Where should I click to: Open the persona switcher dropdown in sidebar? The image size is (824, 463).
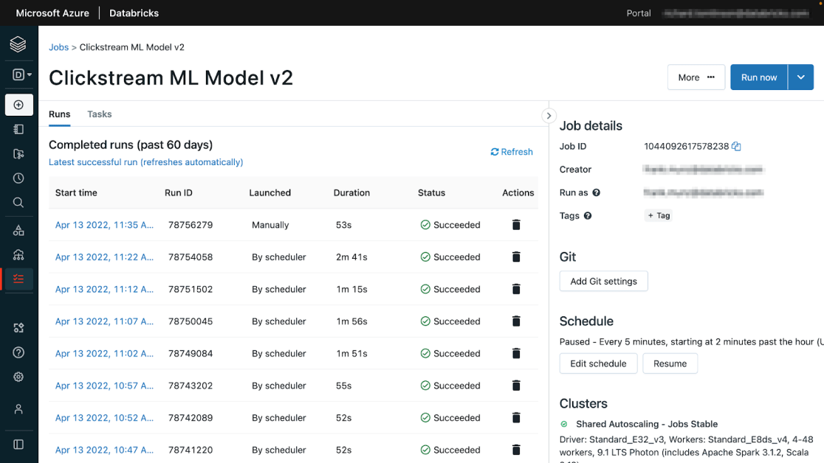[x=21, y=74]
